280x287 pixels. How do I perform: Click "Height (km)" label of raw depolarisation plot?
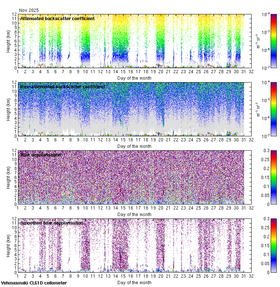coord(8,177)
